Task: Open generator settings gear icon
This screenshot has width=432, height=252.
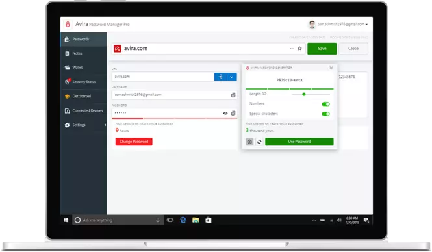Action: pyautogui.click(x=249, y=142)
